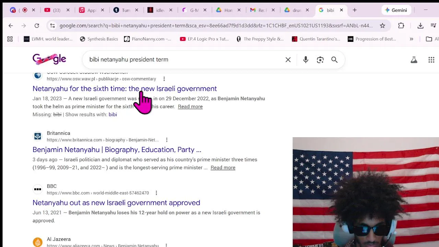Start a voice search with microphone
This screenshot has width=439, height=247.
(306, 60)
